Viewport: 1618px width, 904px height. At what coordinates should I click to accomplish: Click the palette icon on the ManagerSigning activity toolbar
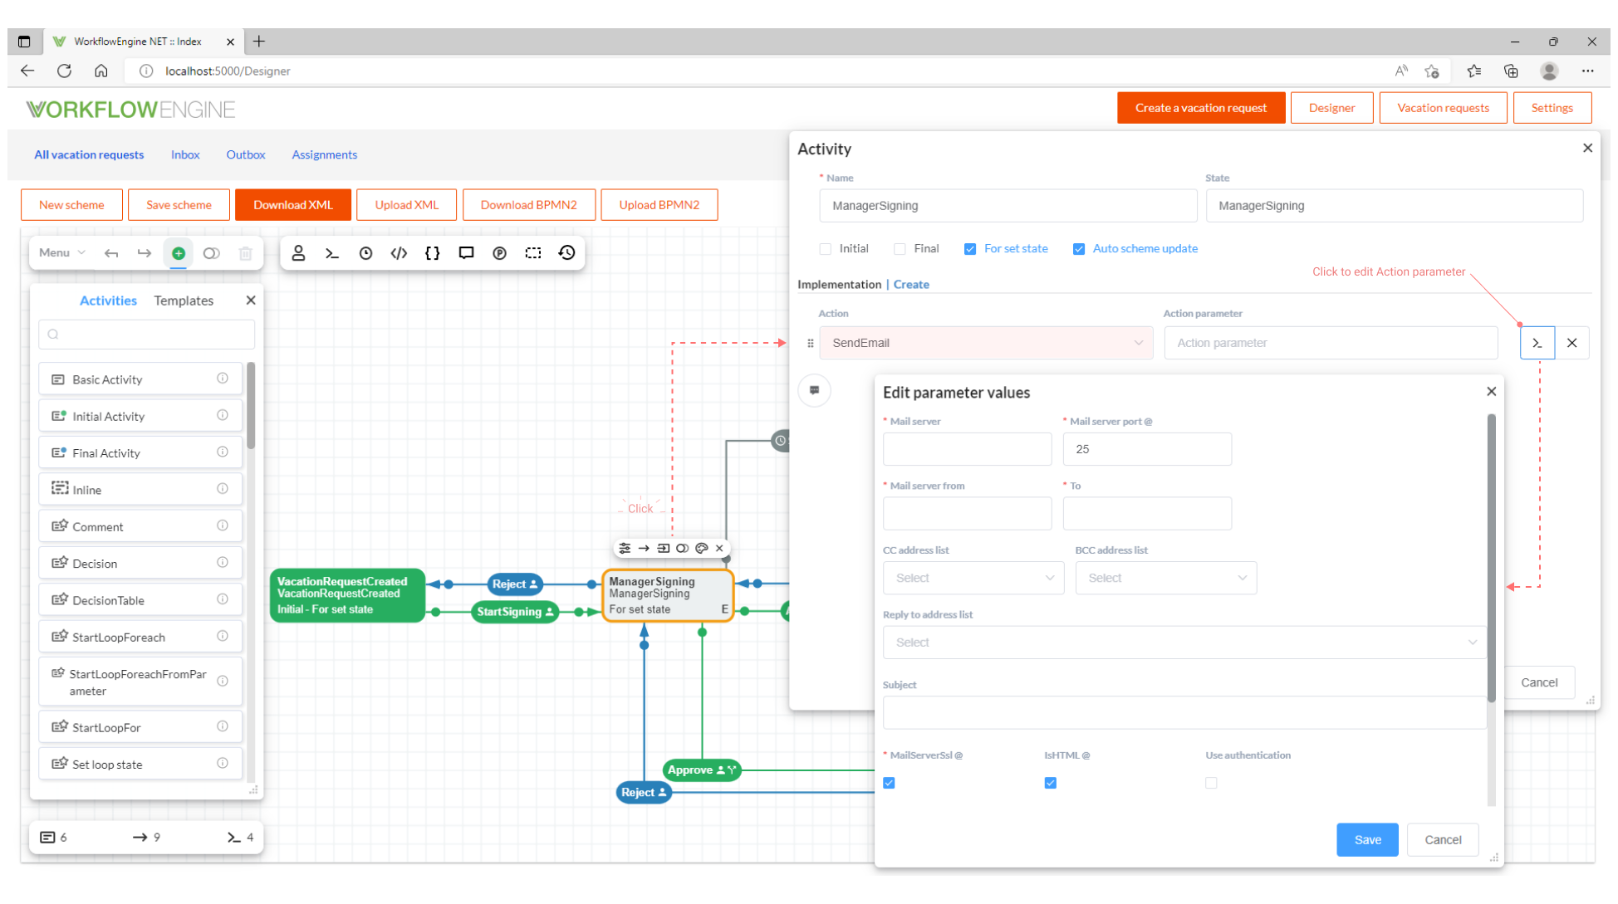pyautogui.click(x=702, y=548)
